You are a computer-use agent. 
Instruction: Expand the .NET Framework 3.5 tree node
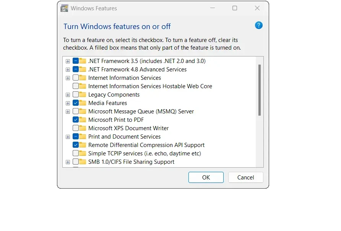68,61
